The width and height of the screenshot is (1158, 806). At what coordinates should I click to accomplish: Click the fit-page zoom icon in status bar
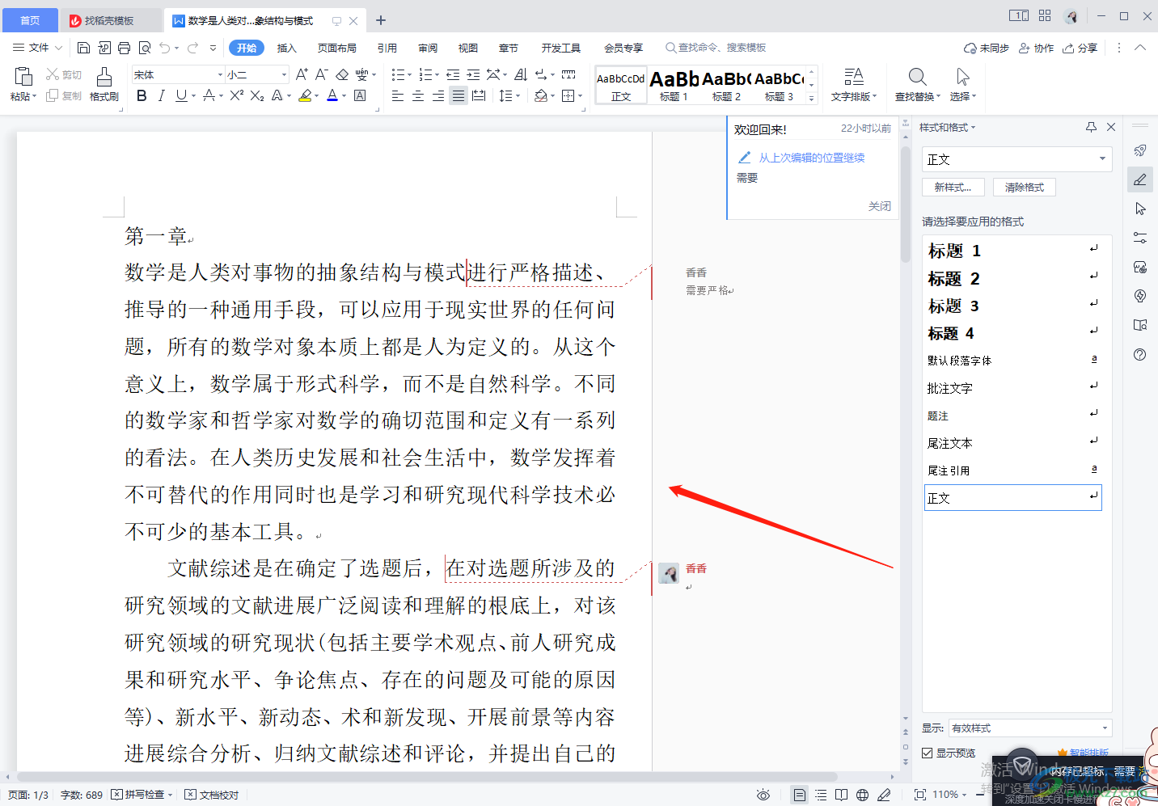(x=919, y=795)
